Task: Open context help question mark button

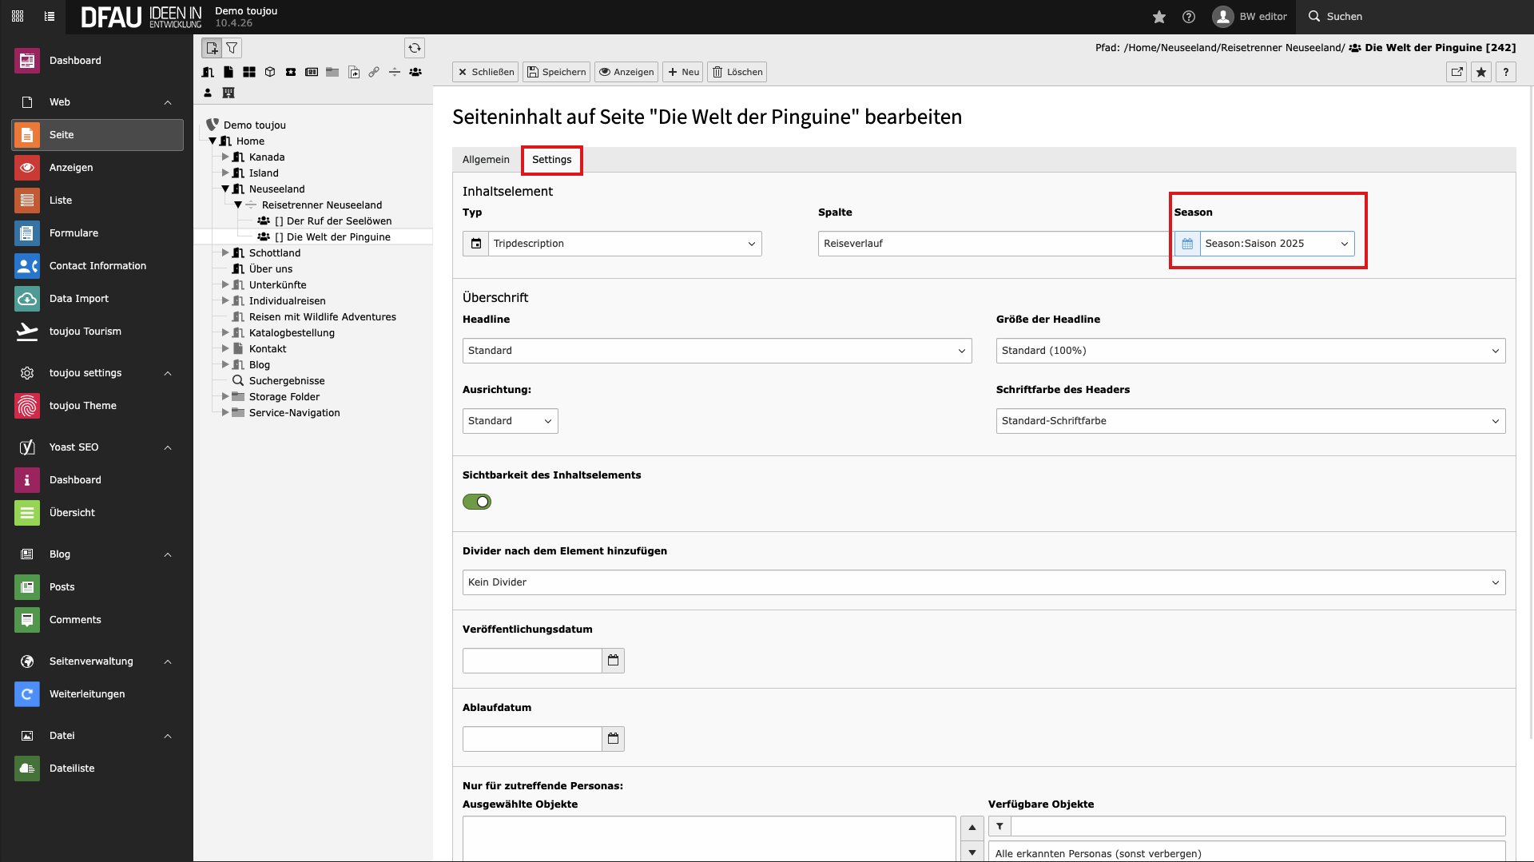Action: click(x=1506, y=72)
